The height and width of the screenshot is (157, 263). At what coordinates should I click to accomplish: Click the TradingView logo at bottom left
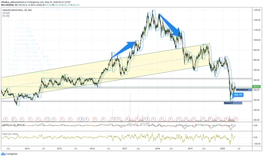click(x=9, y=154)
